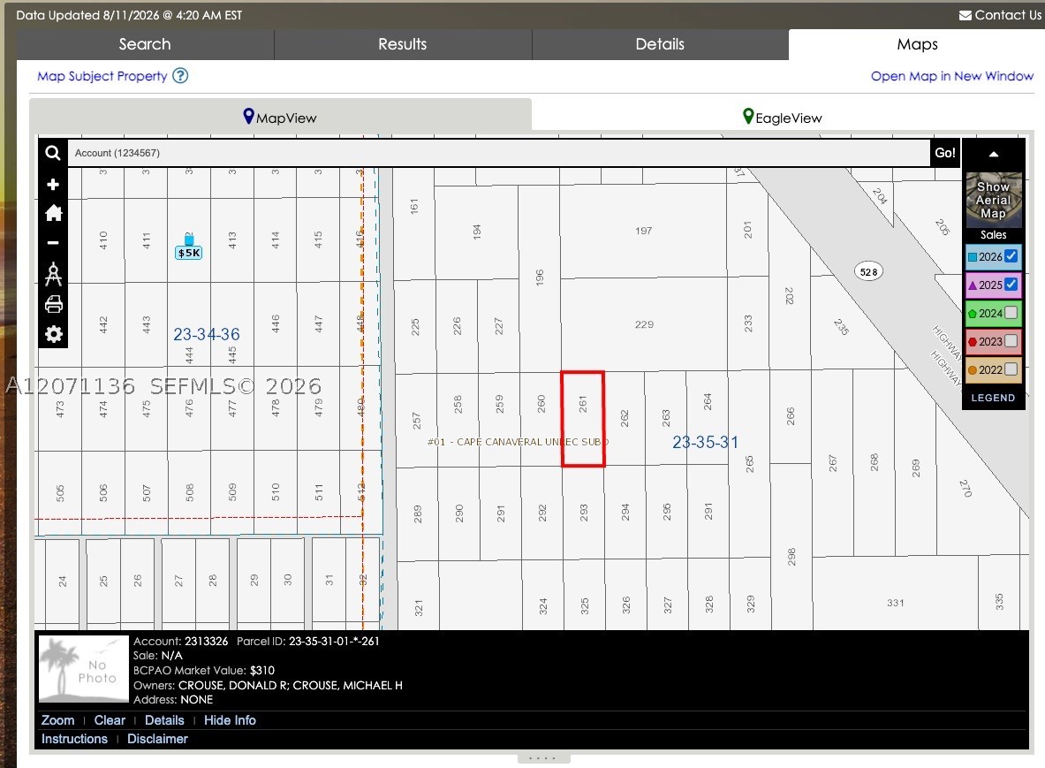1045x768 pixels.
Task: Open map settings gear icon
Action: click(x=53, y=334)
